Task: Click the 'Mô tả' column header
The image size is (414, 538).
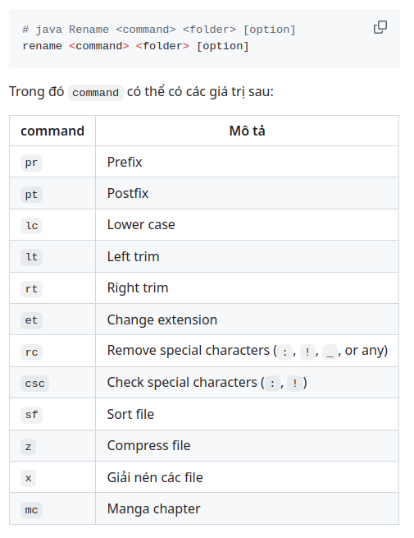Action: pos(247,131)
